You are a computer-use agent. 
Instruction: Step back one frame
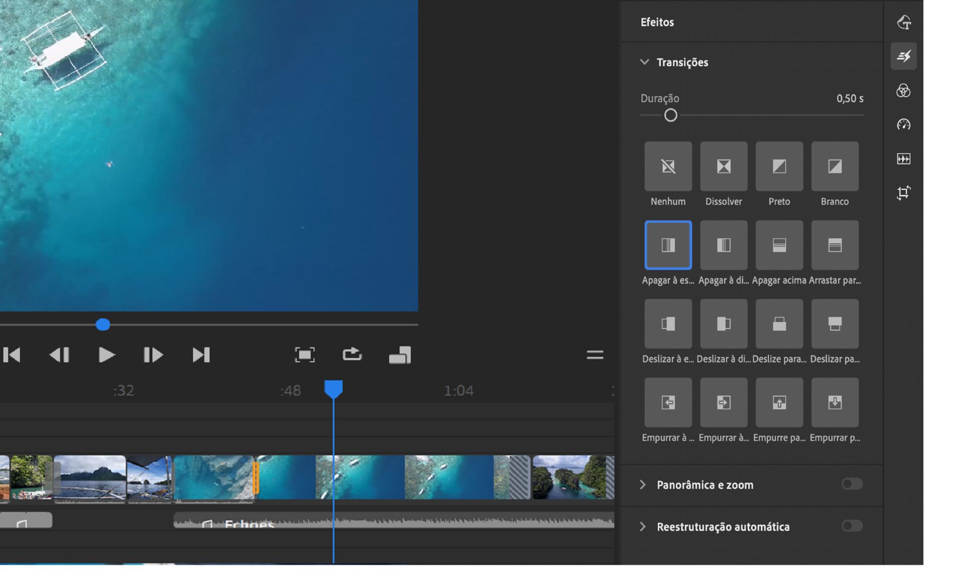pyautogui.click(x=59, y=355)
